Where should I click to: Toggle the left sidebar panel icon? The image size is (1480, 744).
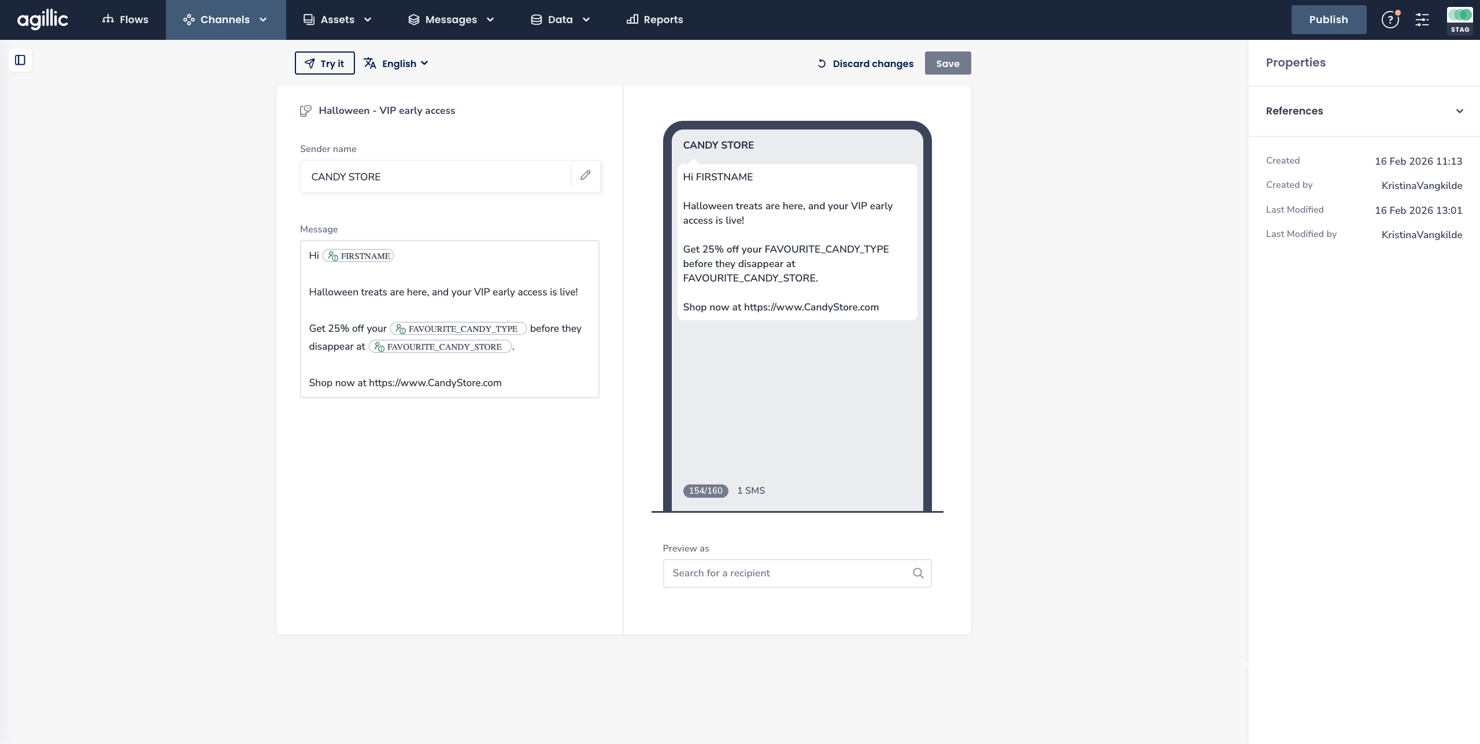20,60
